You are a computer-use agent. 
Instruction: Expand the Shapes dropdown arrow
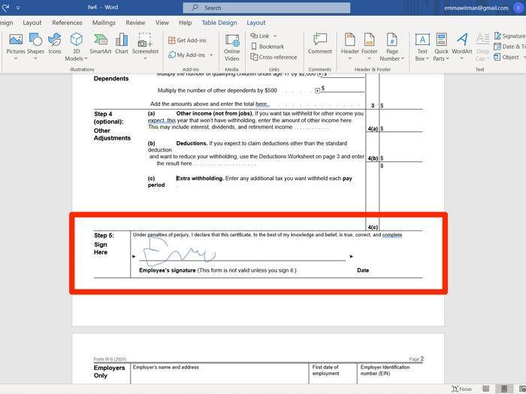click(35, 59)
